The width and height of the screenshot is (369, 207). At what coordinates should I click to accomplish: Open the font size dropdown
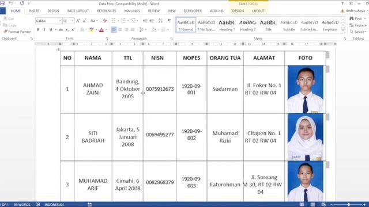[72, 21]
